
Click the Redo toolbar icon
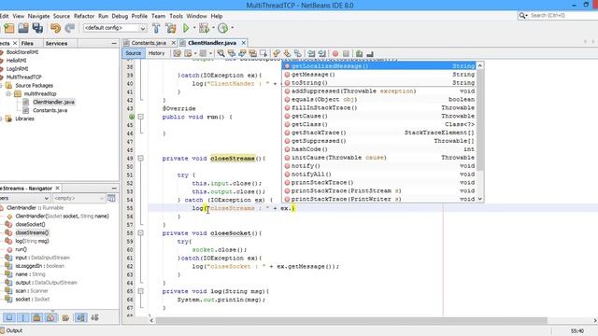[70, 28]
